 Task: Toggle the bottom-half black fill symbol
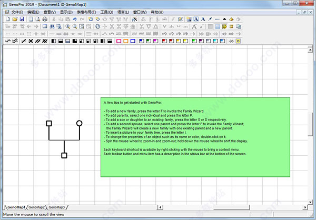coord(61,41)
